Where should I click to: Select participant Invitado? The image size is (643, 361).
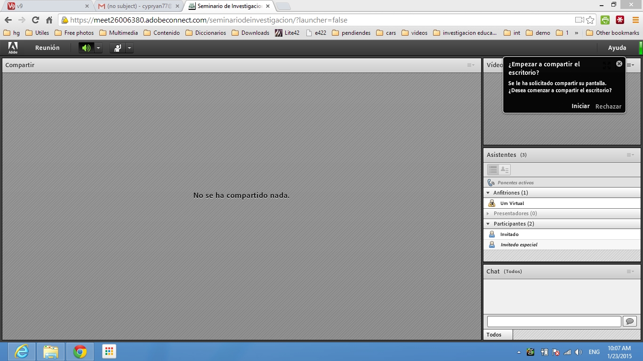tap(562, 234)
